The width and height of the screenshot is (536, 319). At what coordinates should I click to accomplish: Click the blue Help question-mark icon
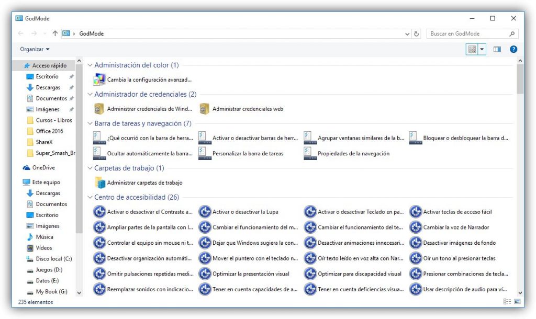[513, 49]
